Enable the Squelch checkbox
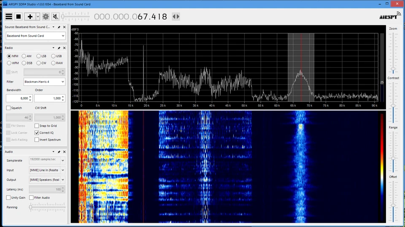Screen dimensions: 405x227 (8, 108)
